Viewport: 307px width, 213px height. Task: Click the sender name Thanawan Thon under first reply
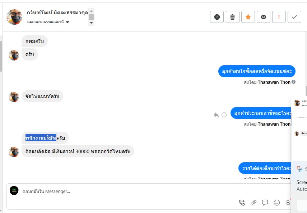274,82
